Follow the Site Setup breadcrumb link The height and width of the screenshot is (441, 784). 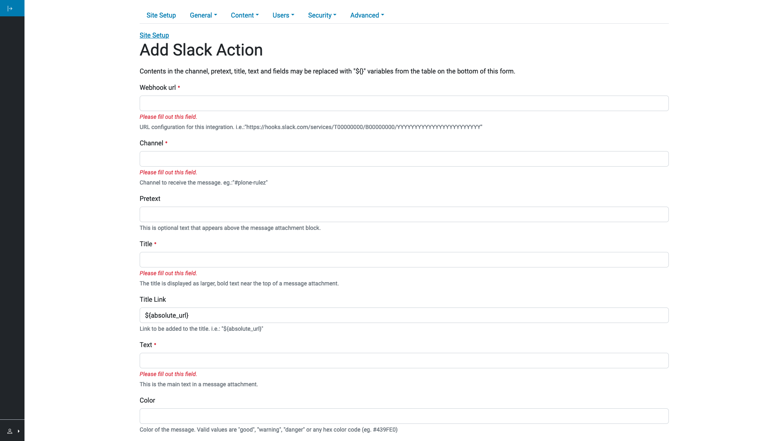(x=154, y=35)
